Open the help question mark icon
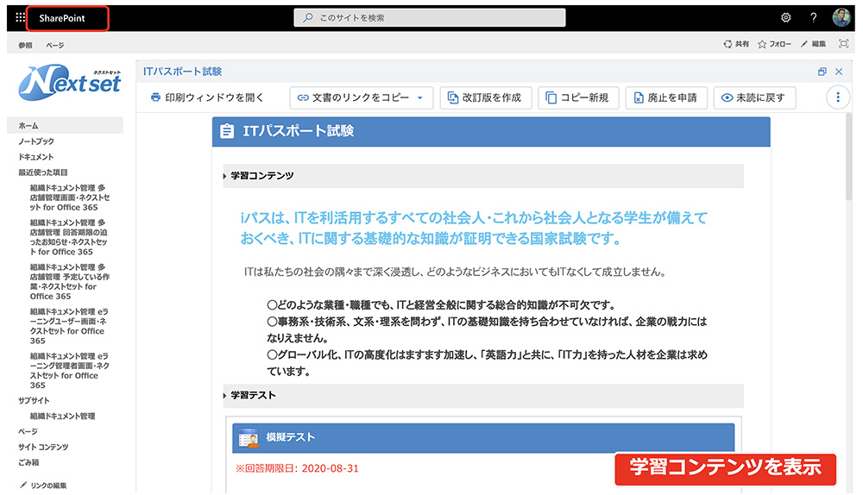The width and height of the screenshot is (863, 495). [814, 17]
